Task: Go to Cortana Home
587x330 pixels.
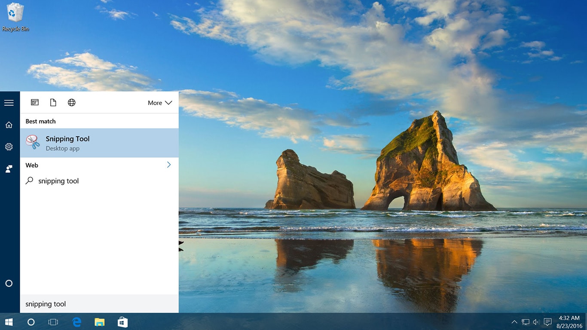Action: (x=9, y=124)
